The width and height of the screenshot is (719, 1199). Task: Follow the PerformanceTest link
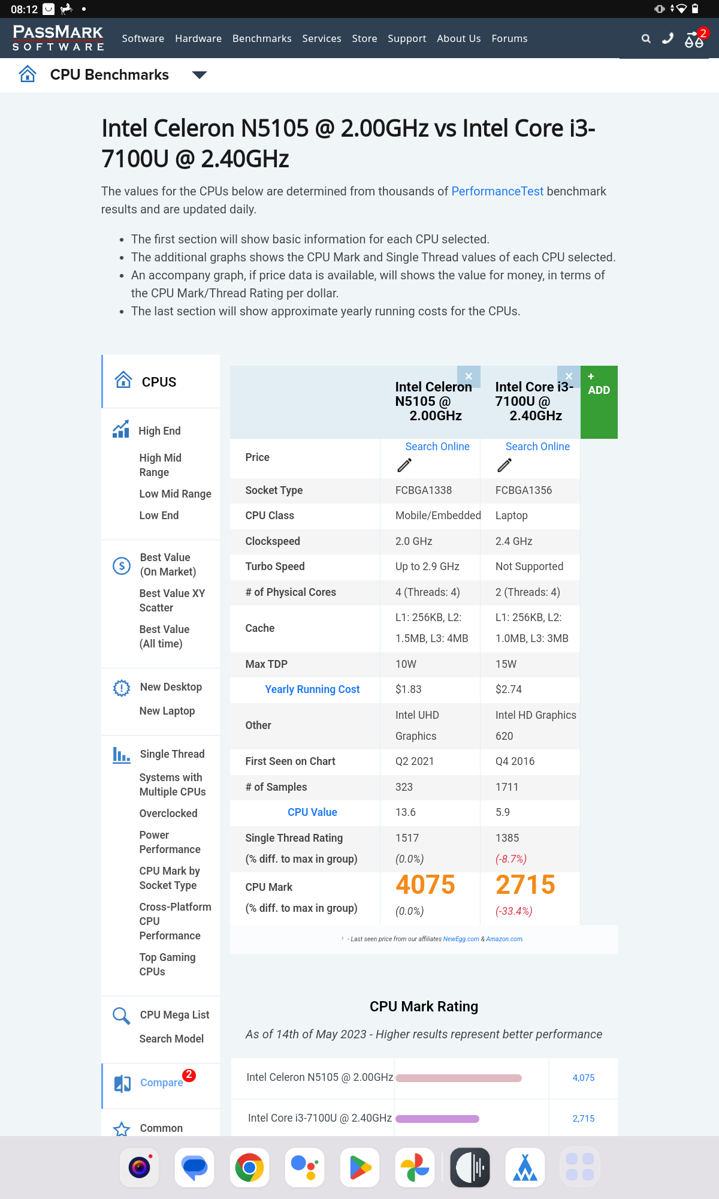[497, 191]
